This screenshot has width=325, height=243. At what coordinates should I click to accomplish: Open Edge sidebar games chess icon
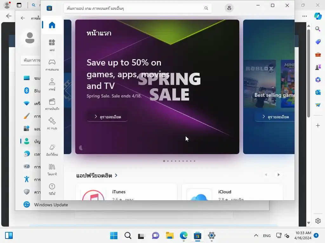[x=318, y=67]
